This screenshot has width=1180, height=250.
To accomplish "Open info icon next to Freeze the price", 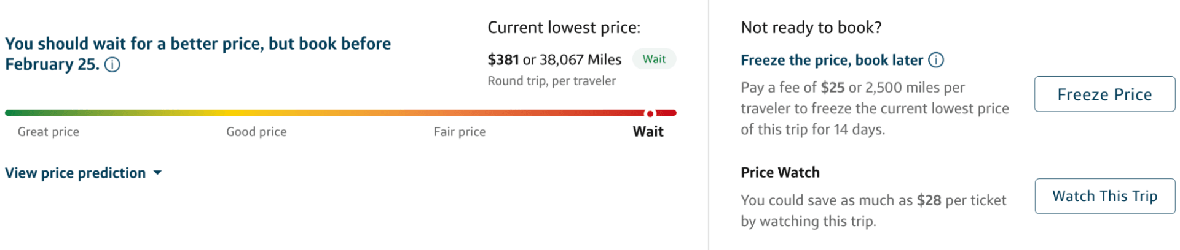I will click(x=936, y=60).
